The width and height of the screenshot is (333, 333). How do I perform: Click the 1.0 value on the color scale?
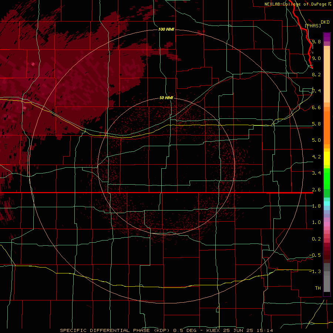click(316, 222)
